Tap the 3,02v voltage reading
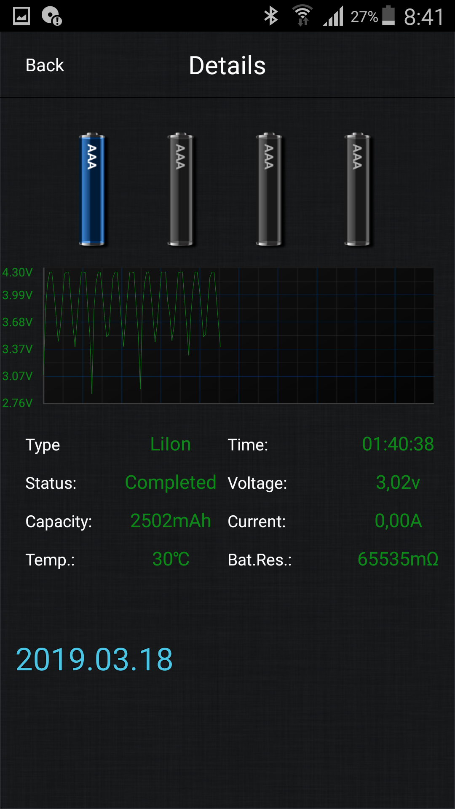455x809 pixels. click(398, 482)
